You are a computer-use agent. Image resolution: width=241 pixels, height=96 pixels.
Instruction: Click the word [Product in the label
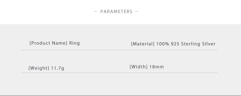click(40, 43)
